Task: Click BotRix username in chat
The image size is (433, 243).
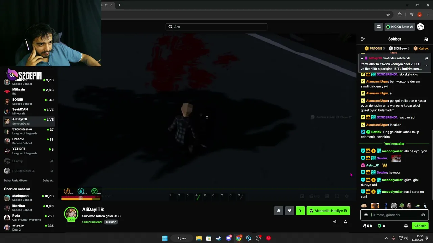Action: click(376, 132)
